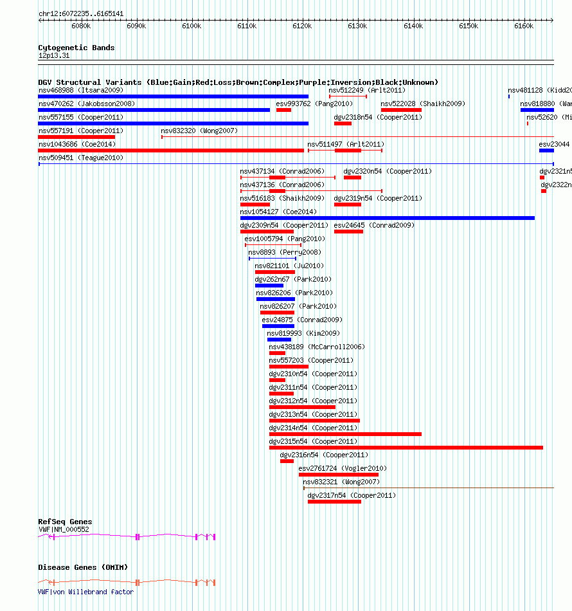Select nsv832320 (Wong2007) variant label

pyautogui.click(x=199, y=131)
